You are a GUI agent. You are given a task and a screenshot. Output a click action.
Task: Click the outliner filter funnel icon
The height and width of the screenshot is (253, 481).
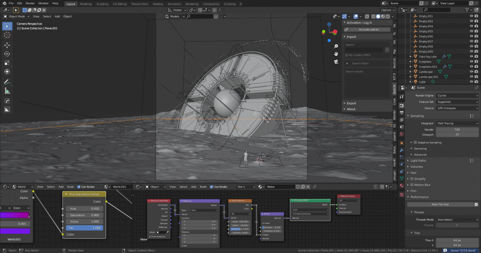tap(467, 10)
